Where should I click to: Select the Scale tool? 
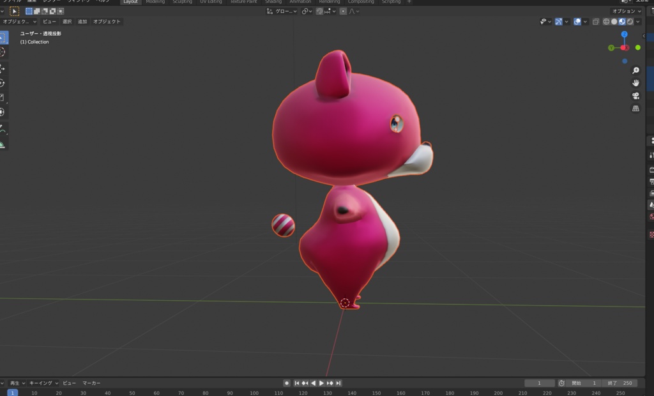click(3, 97)
